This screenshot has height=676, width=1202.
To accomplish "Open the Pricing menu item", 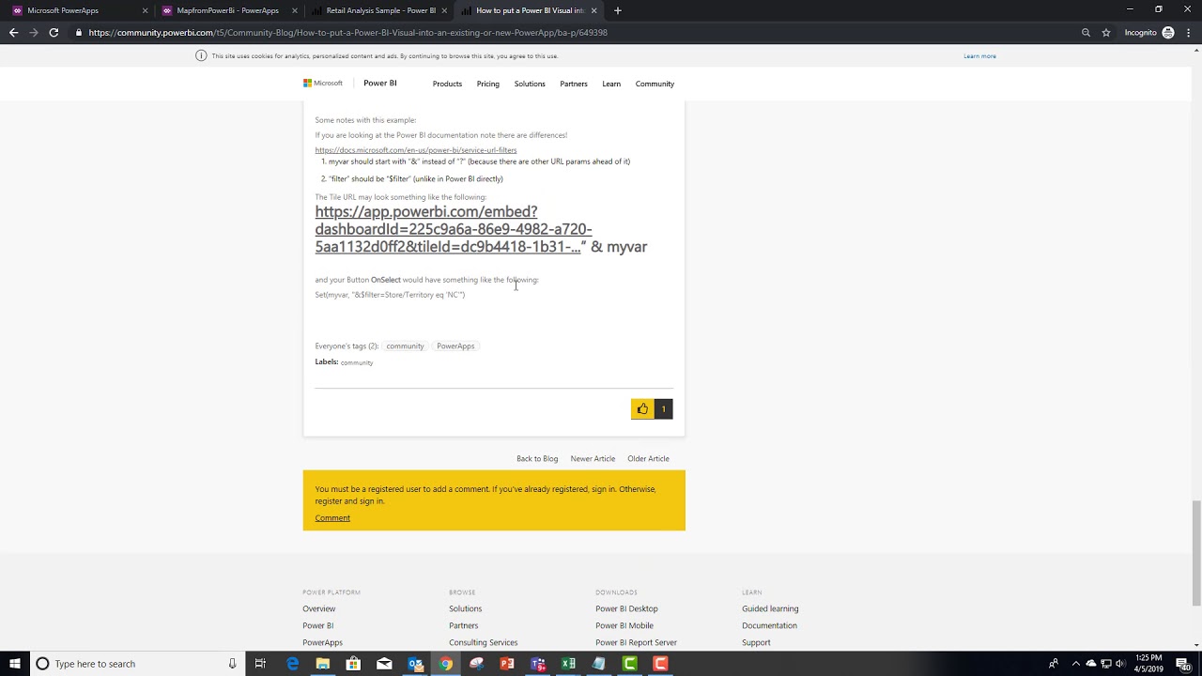I will [487, 84].
